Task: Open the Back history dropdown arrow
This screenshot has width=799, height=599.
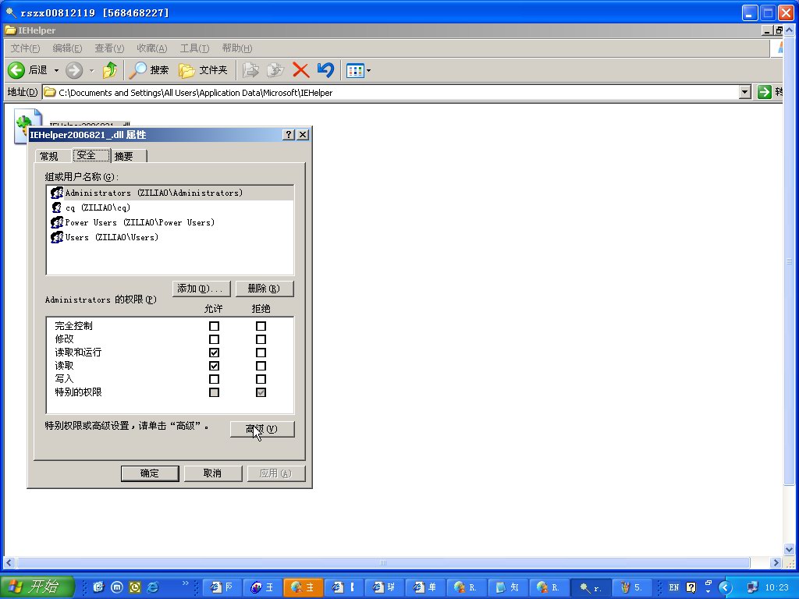Action: 56,70
